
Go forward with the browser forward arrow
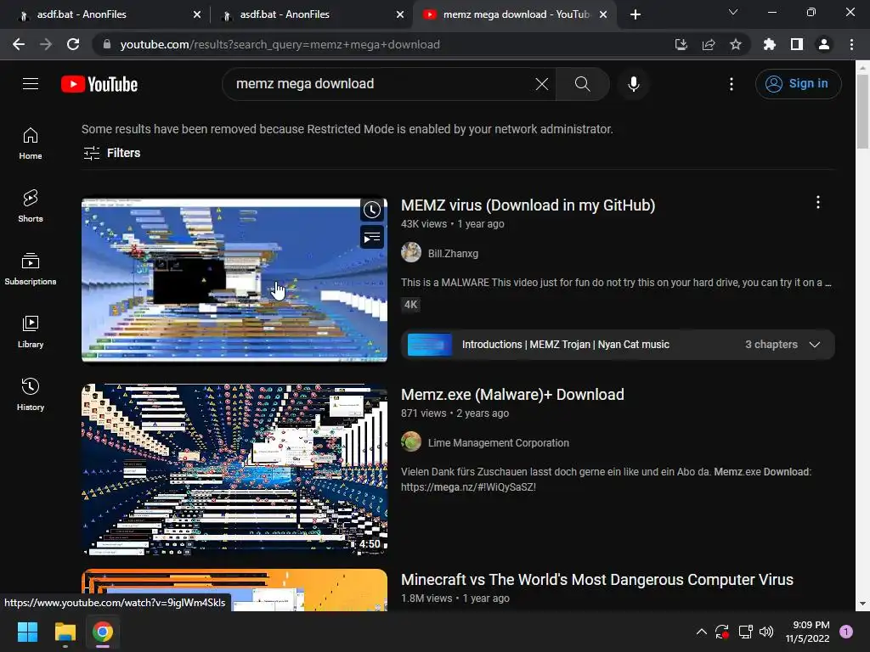point(46,44)
